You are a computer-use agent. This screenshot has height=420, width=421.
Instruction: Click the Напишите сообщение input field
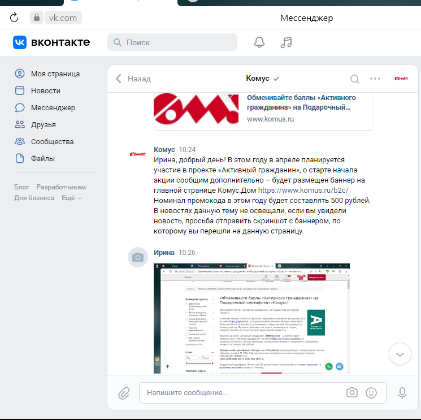[x=263, y=393]
